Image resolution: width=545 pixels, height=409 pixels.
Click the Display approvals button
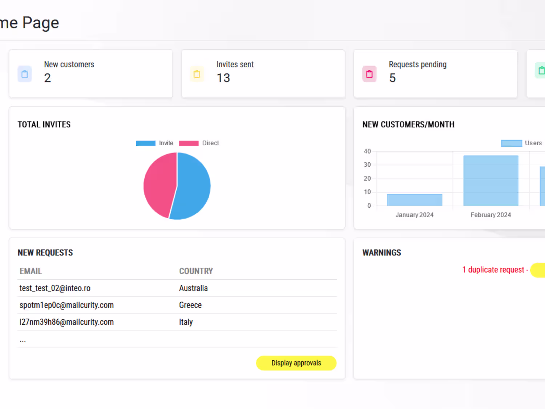tap(296, 363)
